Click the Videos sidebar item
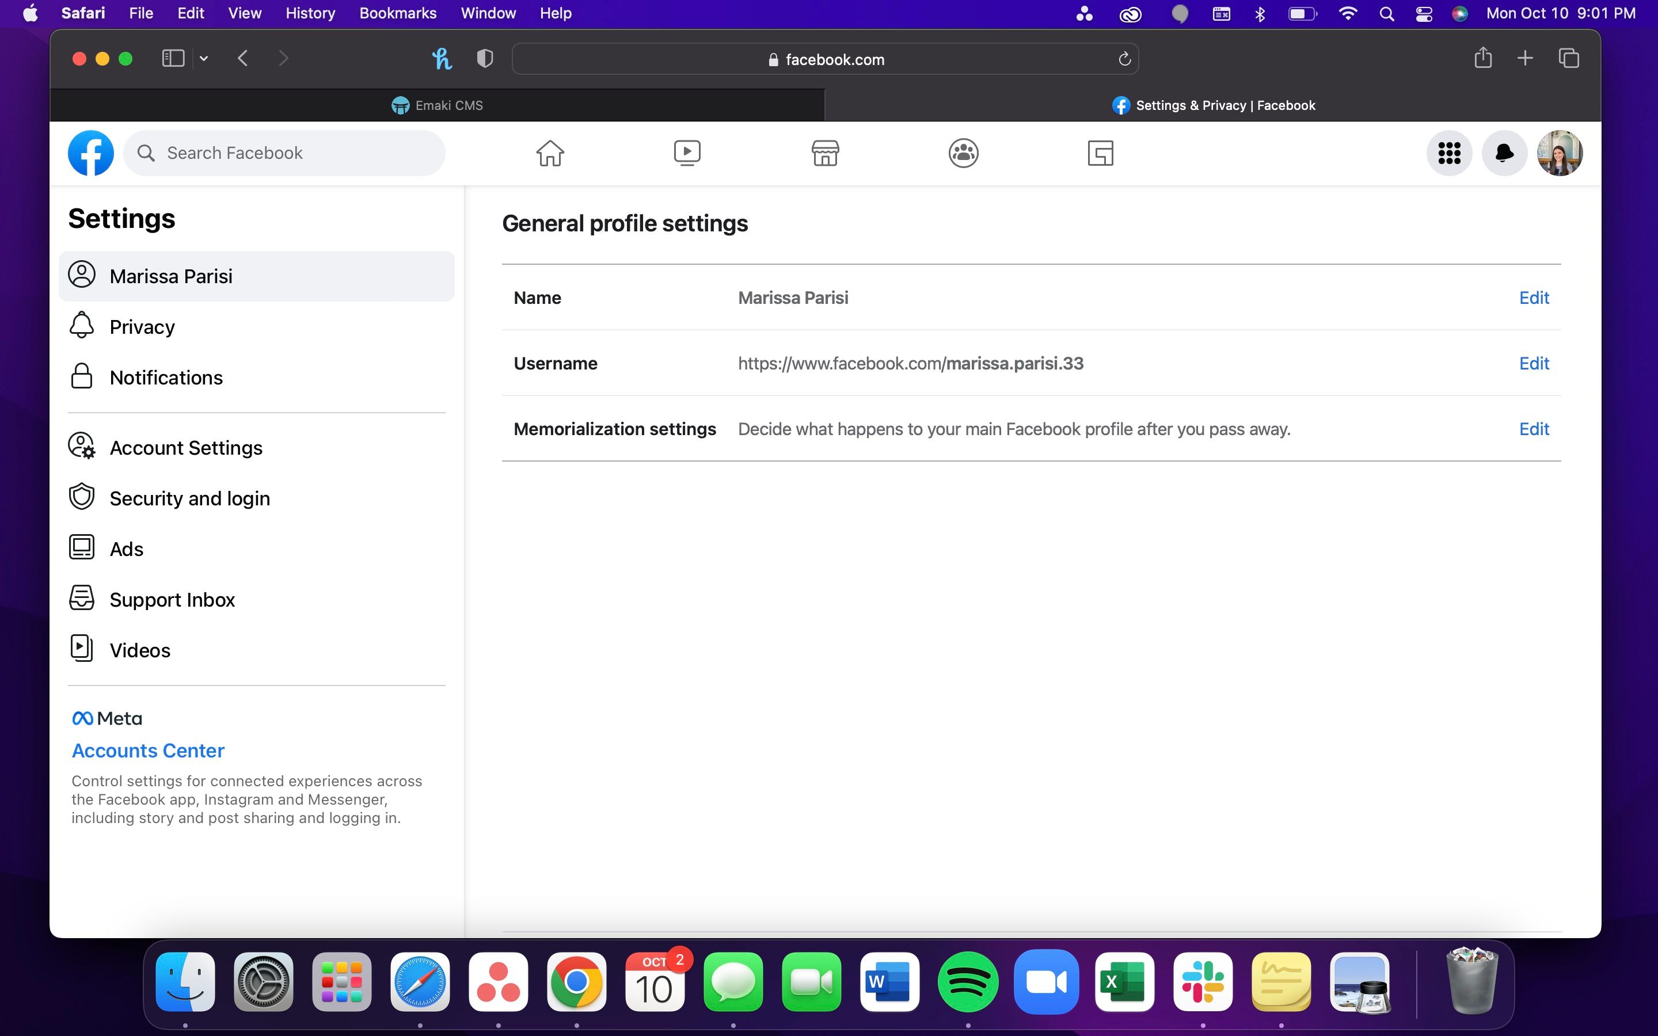1658x1036 pixels. point(140,649)
